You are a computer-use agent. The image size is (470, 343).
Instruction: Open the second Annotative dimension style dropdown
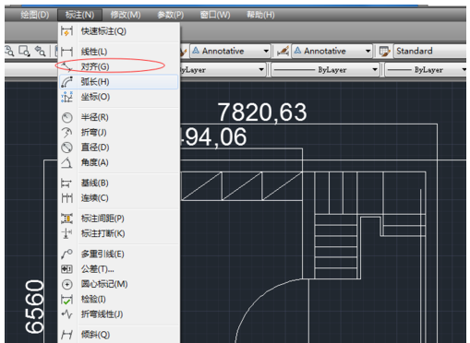pyautogui.click(x=368, y=51)
